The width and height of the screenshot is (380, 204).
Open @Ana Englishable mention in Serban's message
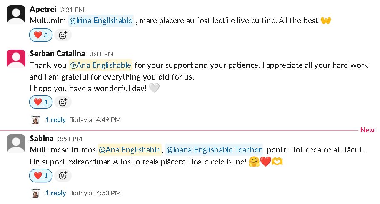point(100,65)
